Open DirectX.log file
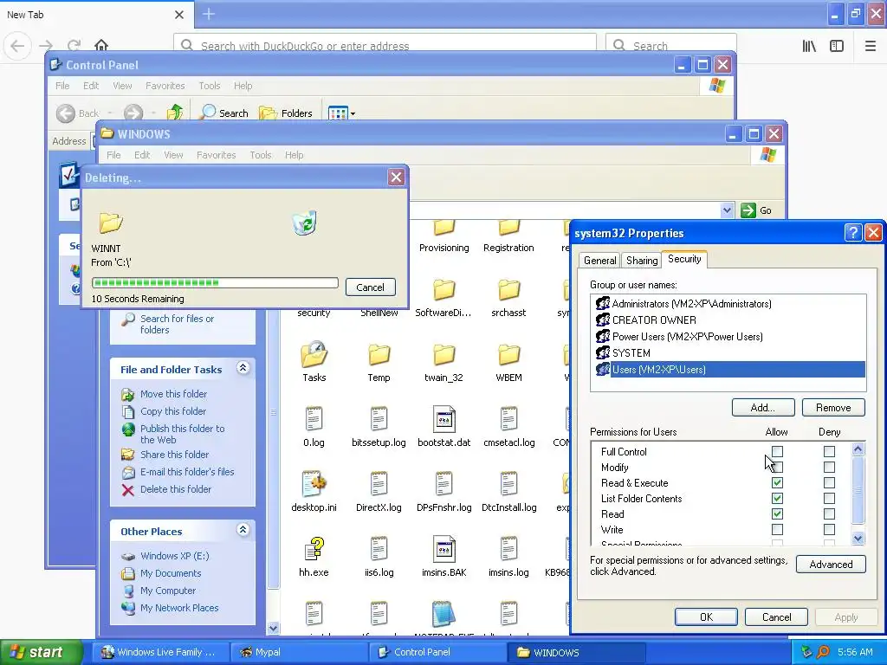 [x=379, y=493]
